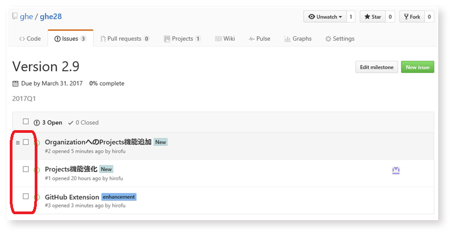Click the drag handle on the Organization issue row
The image size is (449, 231).
coord(18,143)
